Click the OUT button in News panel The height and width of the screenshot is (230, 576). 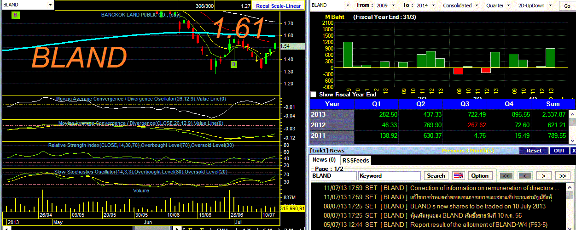[559, 151]
